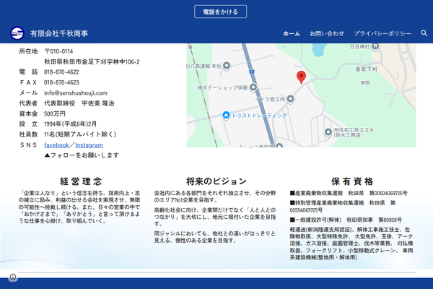The image size is (433, 289).
Task: Click トラストトレーディング blue map marker
Action: [x=226, y=115]
